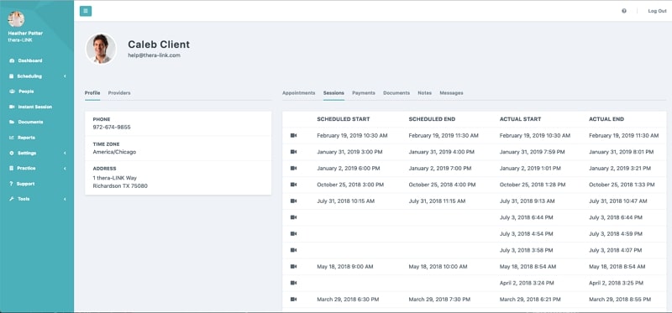Click the America/Chicago time zone value
672x313 pixels.
[x=114, y=152]
